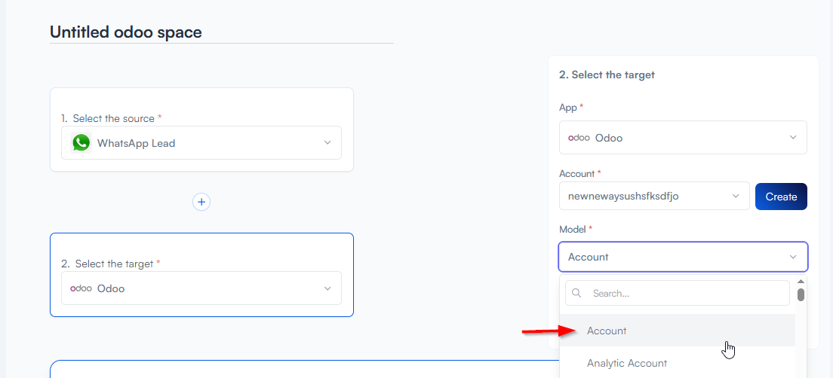Click the magnifier icon in the Model search box
Image resolution: width=833 pixels, height=378 pixels.
pyautogui.click(x=576, y=293)
